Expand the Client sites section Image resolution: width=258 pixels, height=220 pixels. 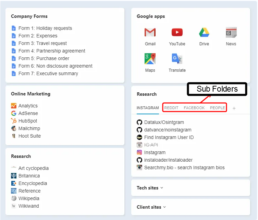(151, 207)
